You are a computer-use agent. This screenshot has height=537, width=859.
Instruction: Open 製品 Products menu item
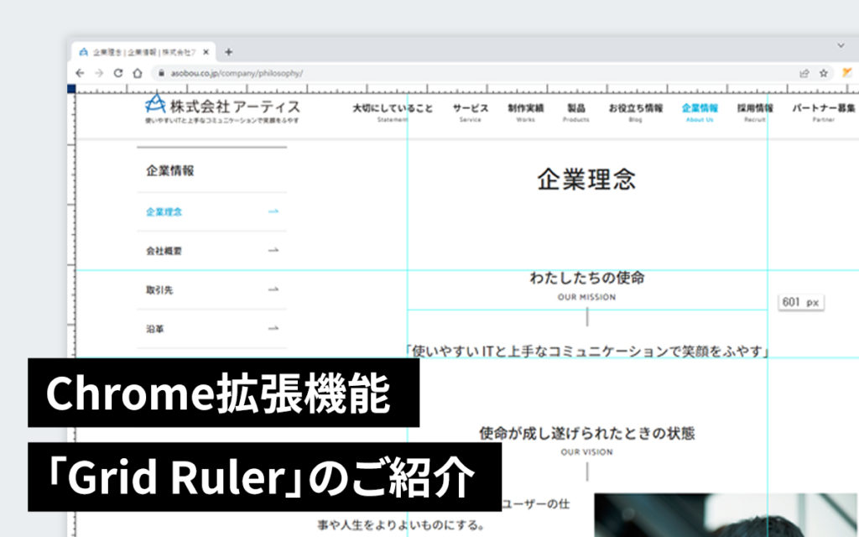click(x=575, y=112)
